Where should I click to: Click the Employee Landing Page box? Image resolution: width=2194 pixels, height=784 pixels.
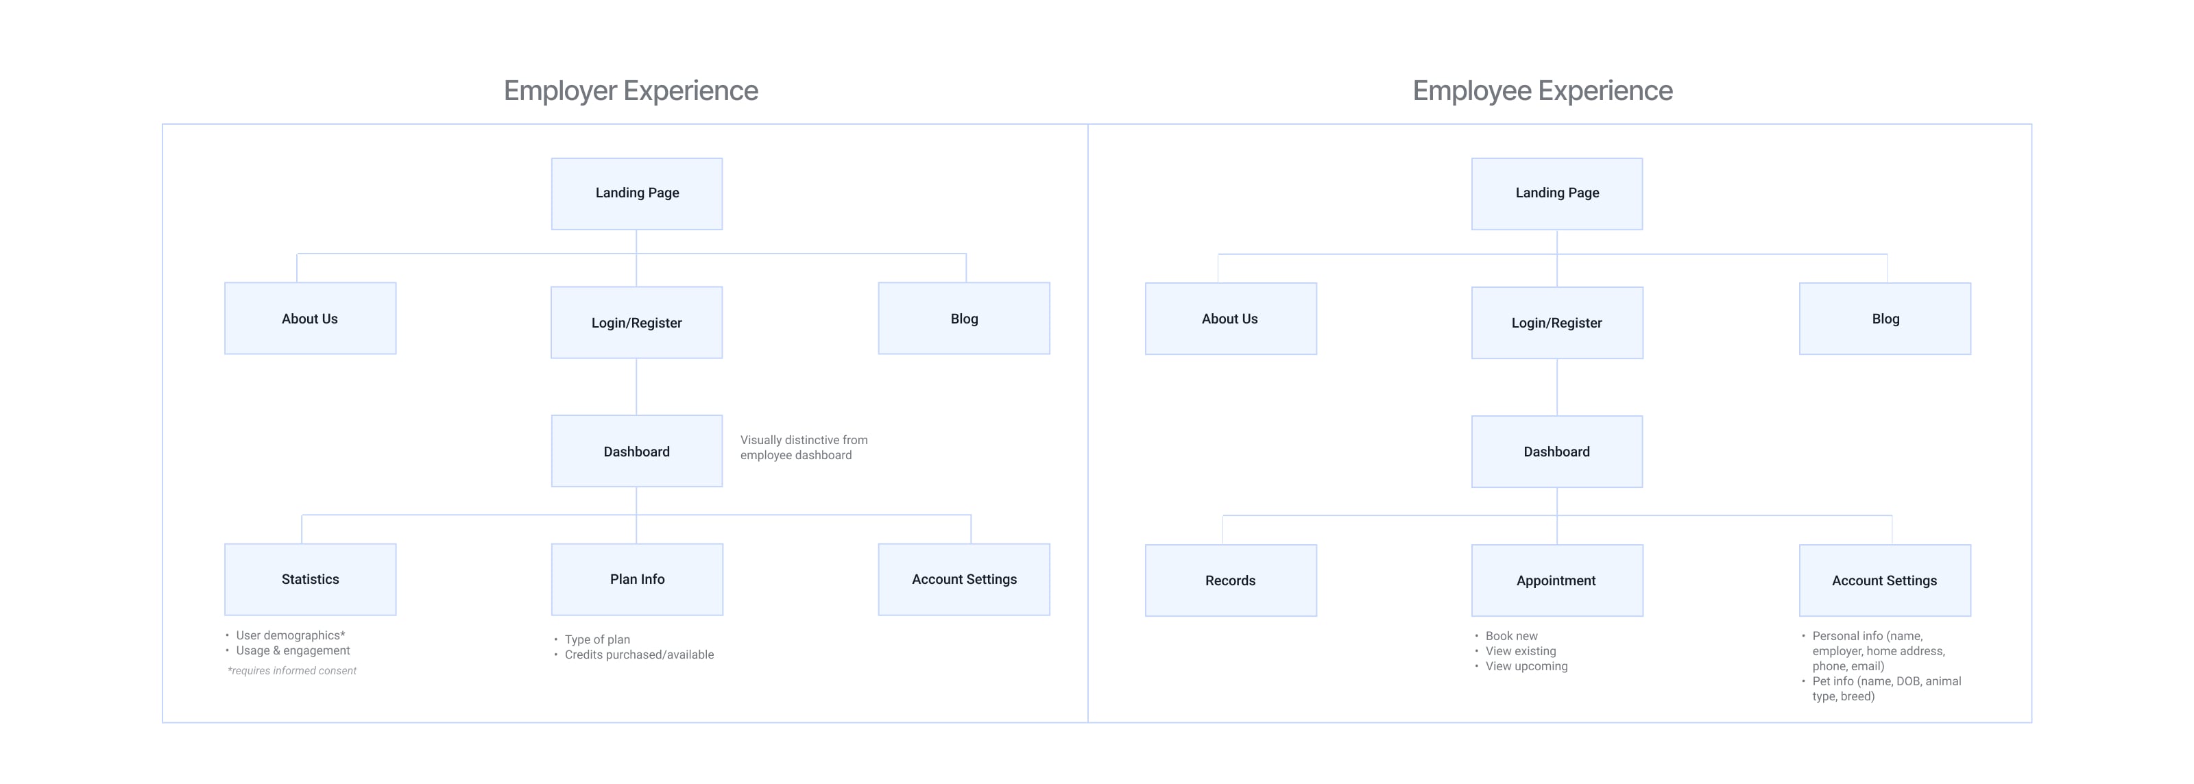click(x=1556, y=193)
